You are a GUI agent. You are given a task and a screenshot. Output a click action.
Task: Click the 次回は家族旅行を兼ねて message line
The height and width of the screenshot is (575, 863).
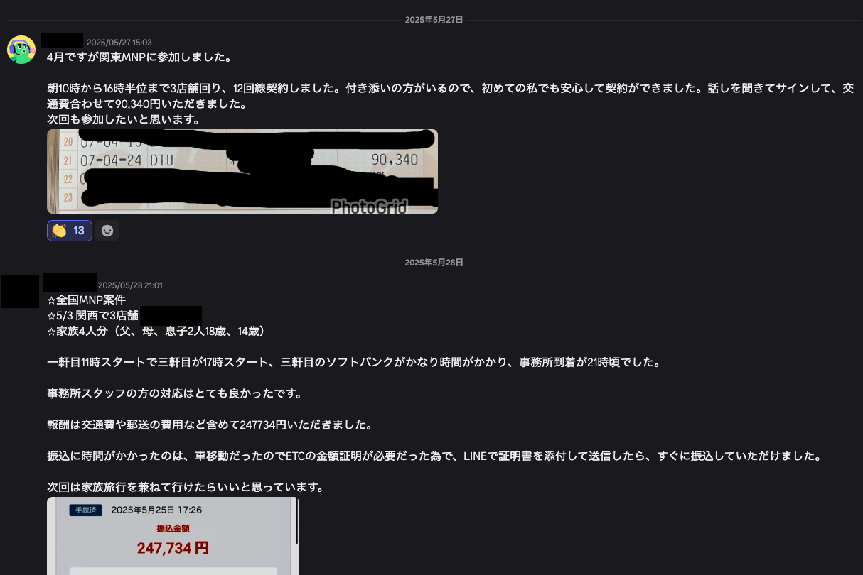coord(186,487)
